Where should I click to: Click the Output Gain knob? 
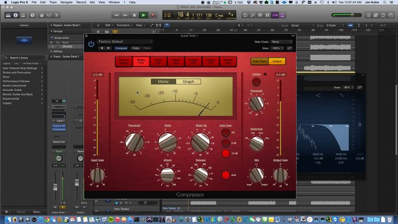(x=280, y=175)
